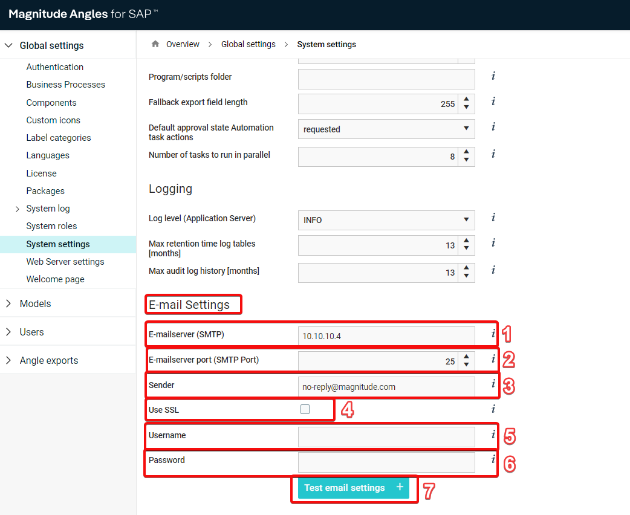This screenshot has height=515, width=630.
Task: Decrease Number of tasks to run in parallel
Action: [466, 160]
